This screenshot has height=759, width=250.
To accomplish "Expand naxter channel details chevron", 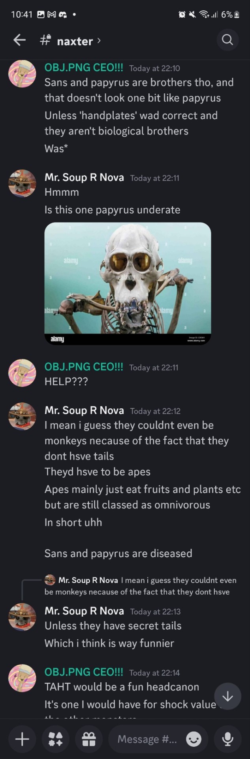I will click(99, 40).
